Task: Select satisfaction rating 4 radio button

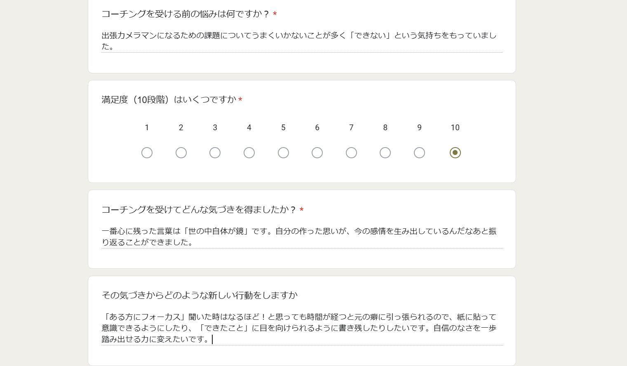Action: pyautogui.click(x=249, y=153)
